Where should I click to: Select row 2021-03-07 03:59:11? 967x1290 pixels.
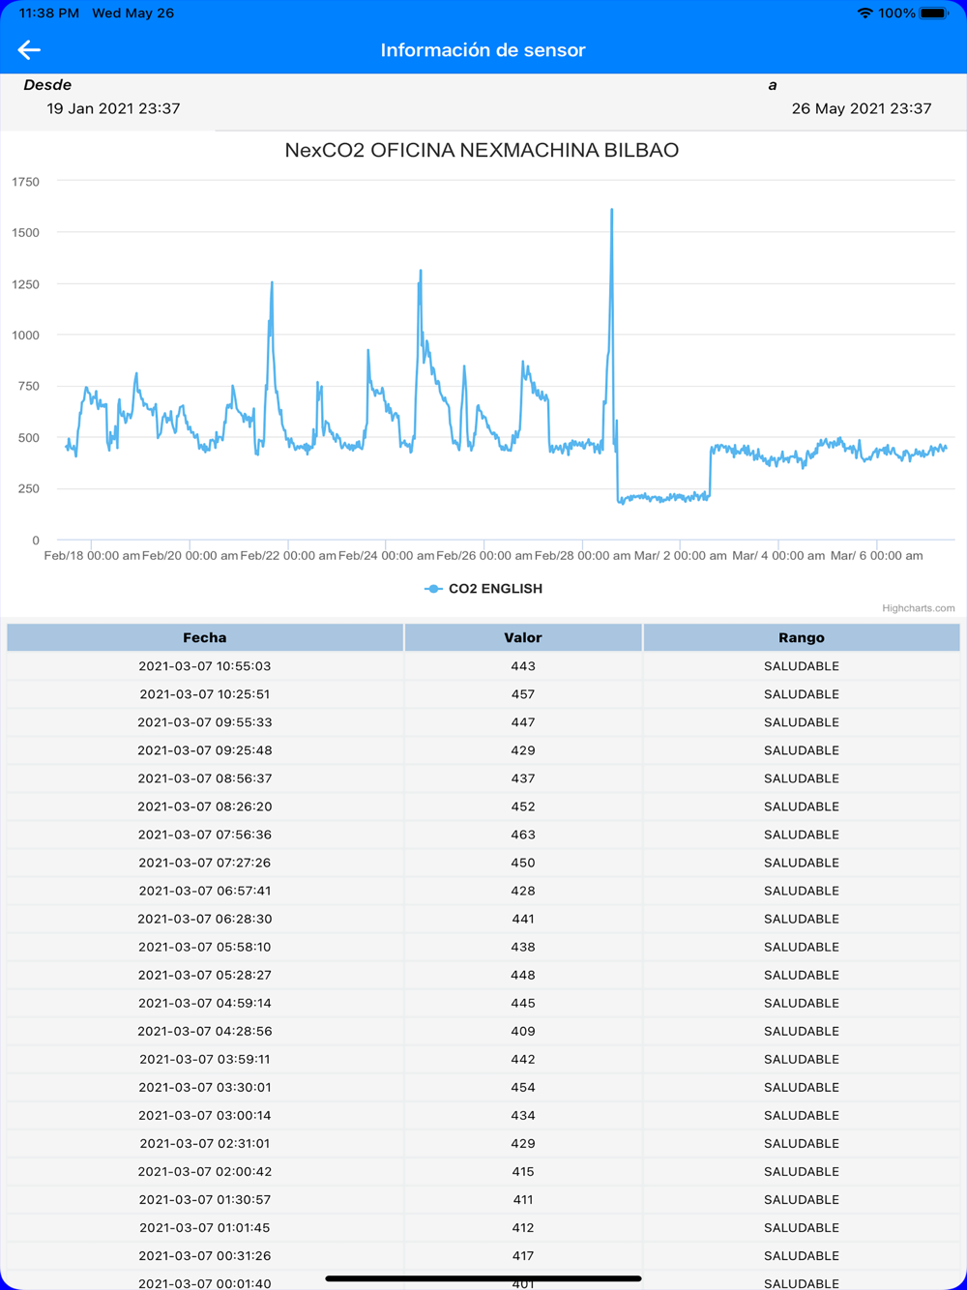(x=483, y=1059)
